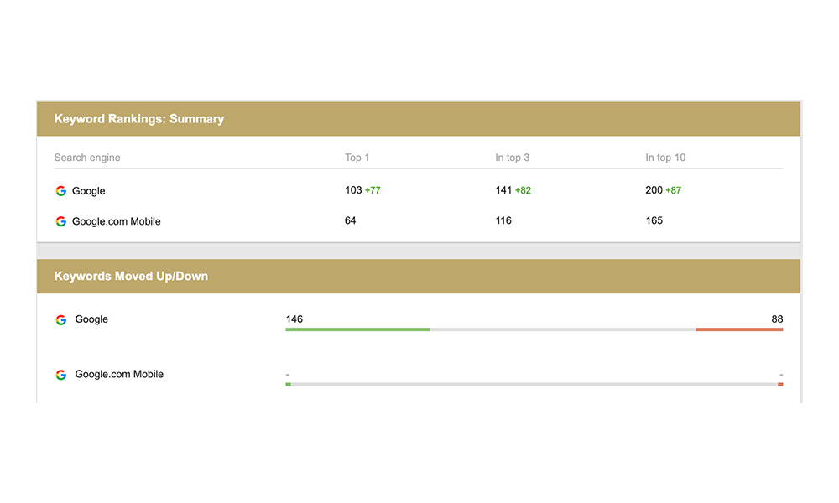The image size is (839, 503).
Task: Click the Keywords Moved Up/Down header
Action: [131, 276]
